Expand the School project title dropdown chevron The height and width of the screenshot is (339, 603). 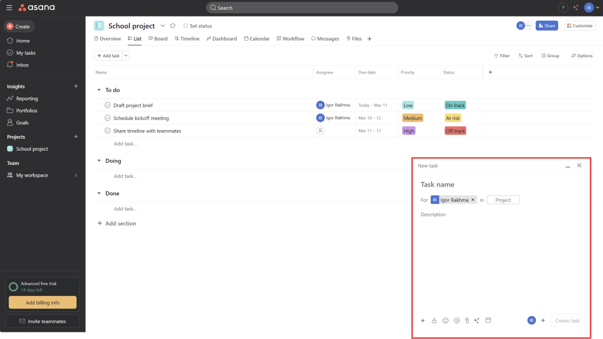click(x=163, y=26)
